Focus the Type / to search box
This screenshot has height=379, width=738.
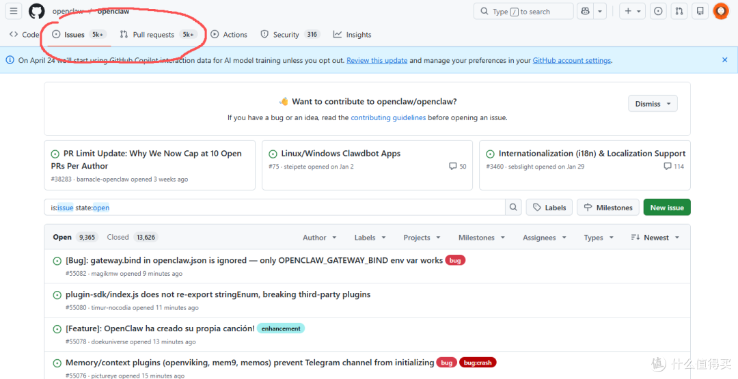coord(523,12)
